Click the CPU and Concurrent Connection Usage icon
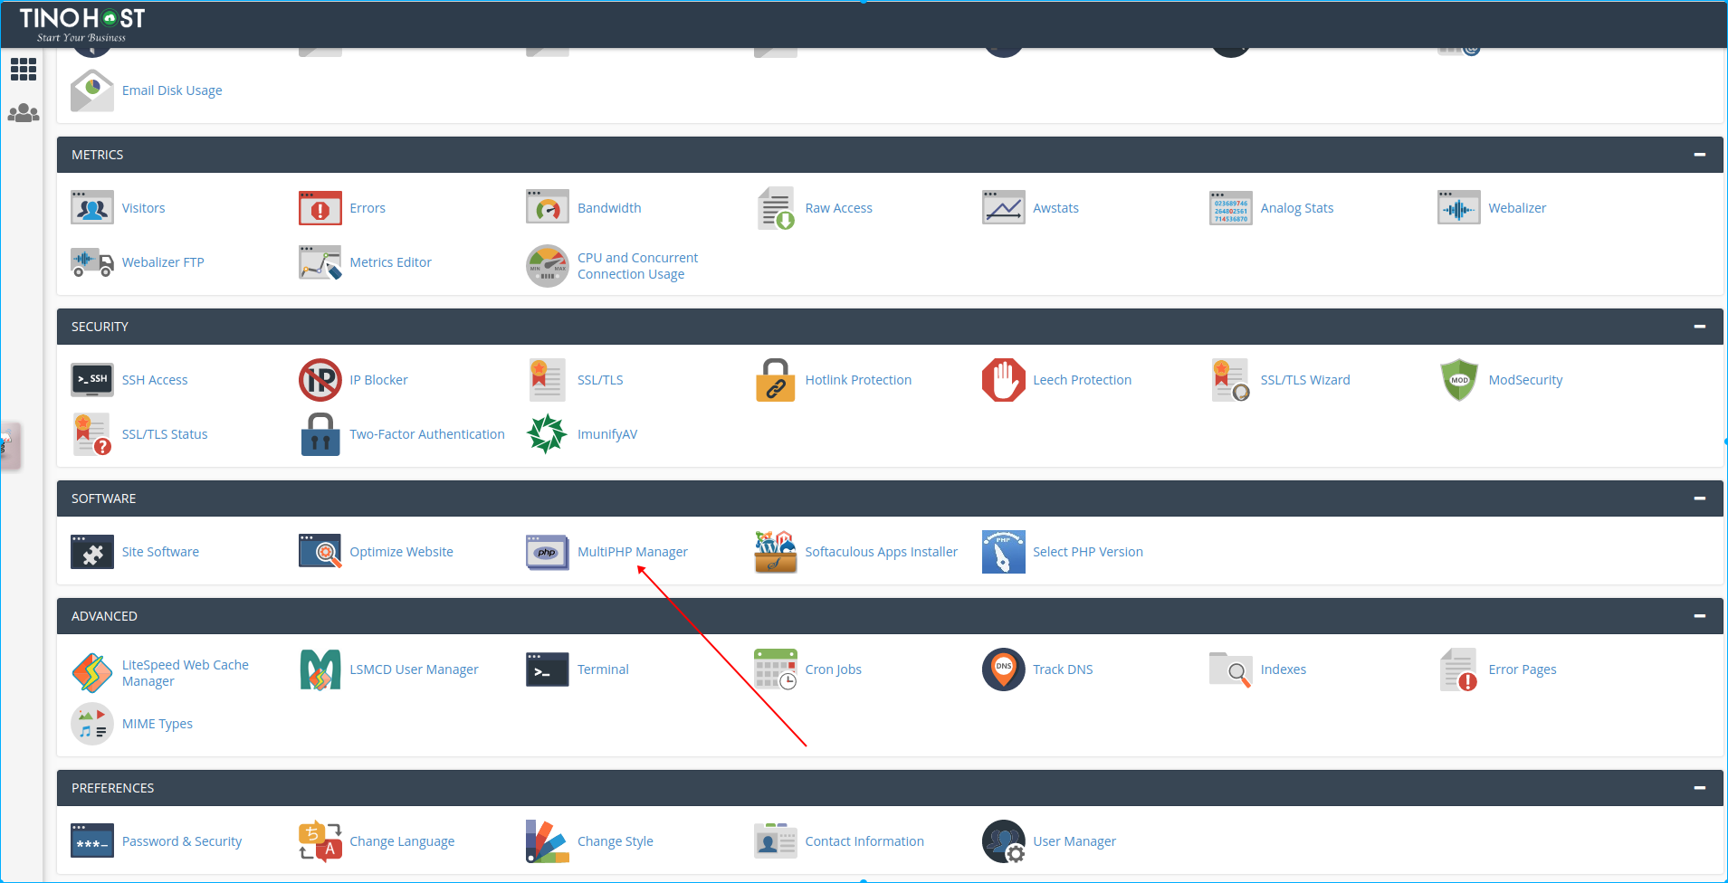Image resolution: width=1728 pixels, height=883 pixels. (x=548, y=266)
